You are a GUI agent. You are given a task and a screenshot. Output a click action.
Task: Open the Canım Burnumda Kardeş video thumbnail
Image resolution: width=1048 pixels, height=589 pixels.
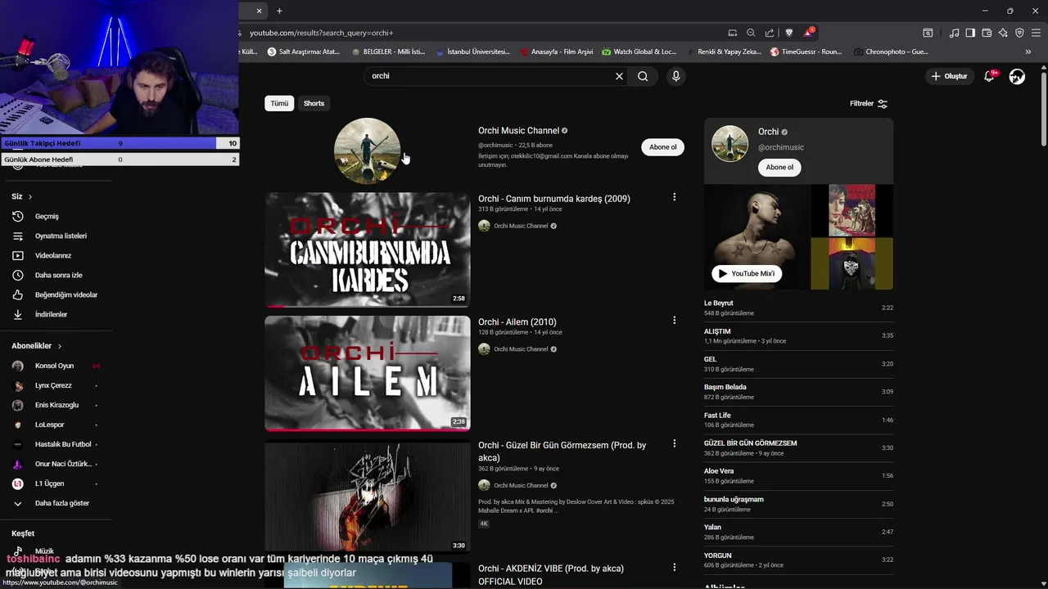pyautogui.click(x=368, y=250)
